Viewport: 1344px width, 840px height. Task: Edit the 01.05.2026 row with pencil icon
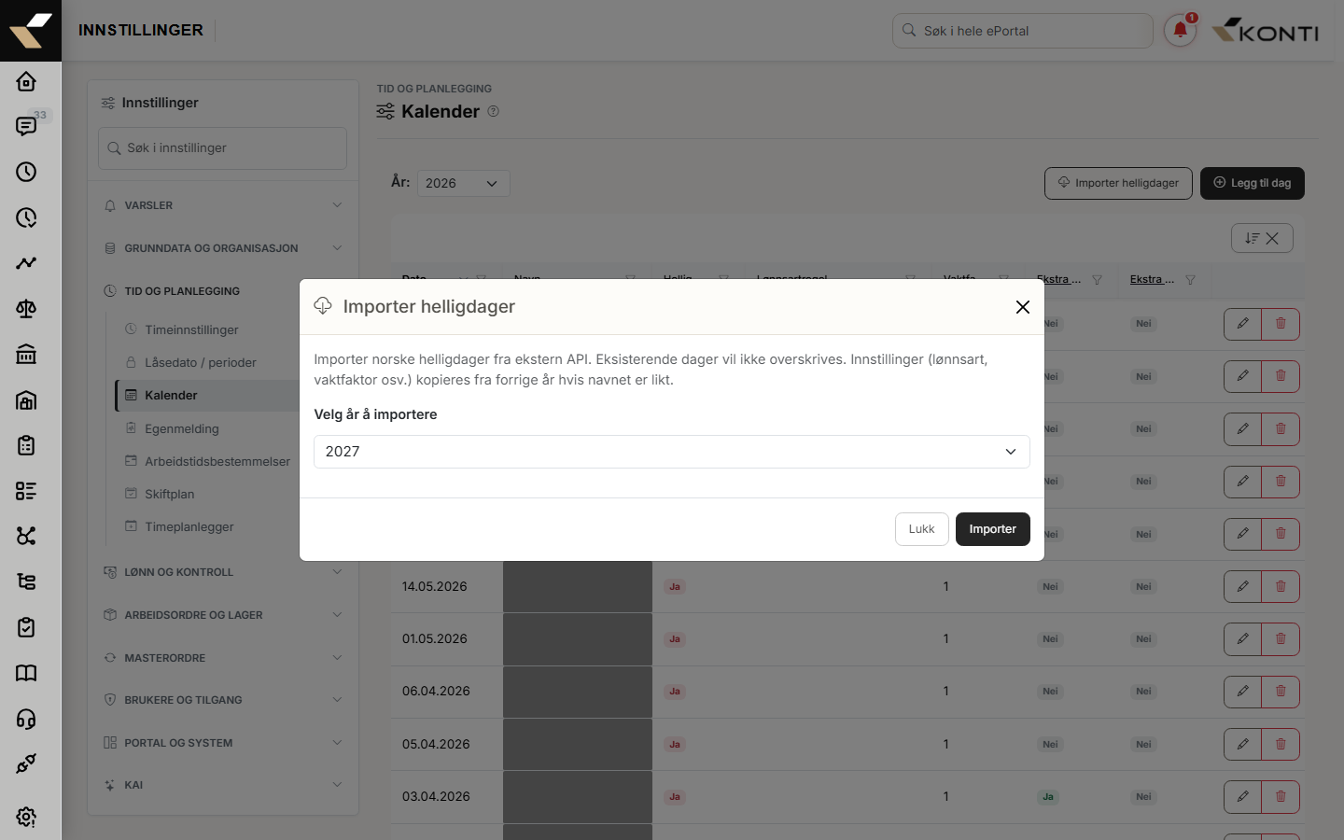1242,639
